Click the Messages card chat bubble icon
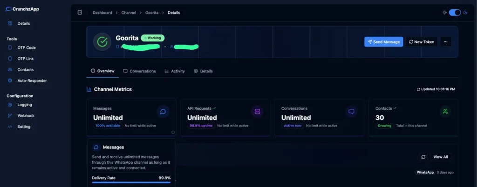 [163, 112]
